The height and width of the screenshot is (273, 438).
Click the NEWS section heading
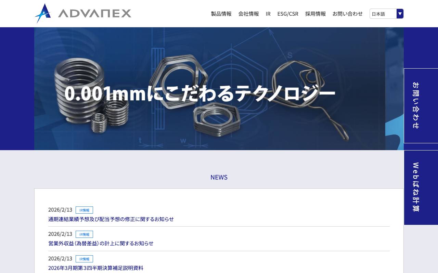tap(219, 177)
